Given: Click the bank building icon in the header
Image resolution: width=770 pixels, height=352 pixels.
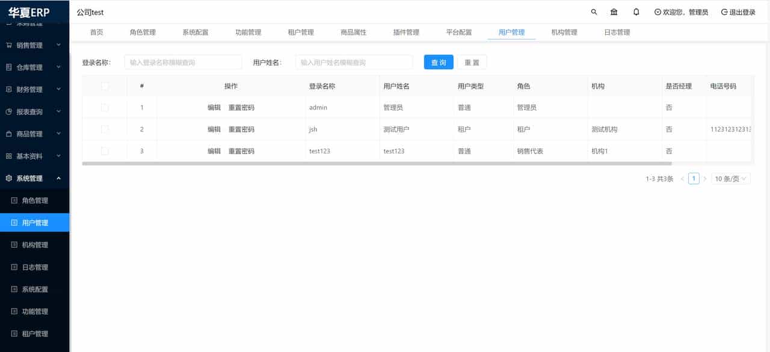Looking at the screenshot, I should point(614,11).
